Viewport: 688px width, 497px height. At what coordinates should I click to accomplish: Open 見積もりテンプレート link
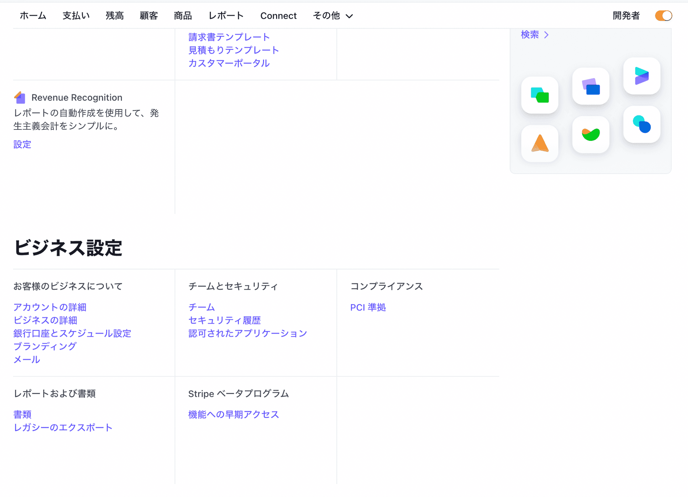click(234, 50)
